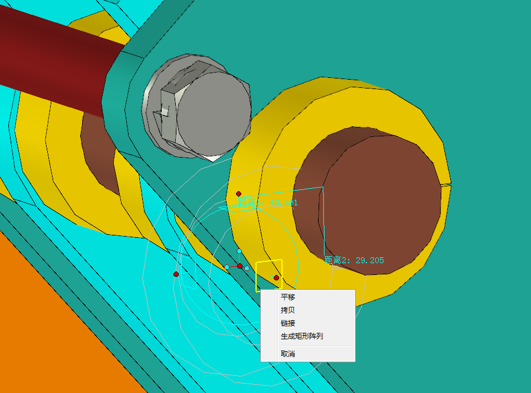Select the red handle above the 距离1 label
531x393 pixels.
(239, 194)
